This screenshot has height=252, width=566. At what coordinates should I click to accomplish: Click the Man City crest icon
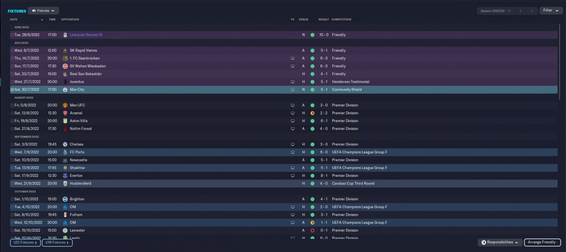(65, 90)
